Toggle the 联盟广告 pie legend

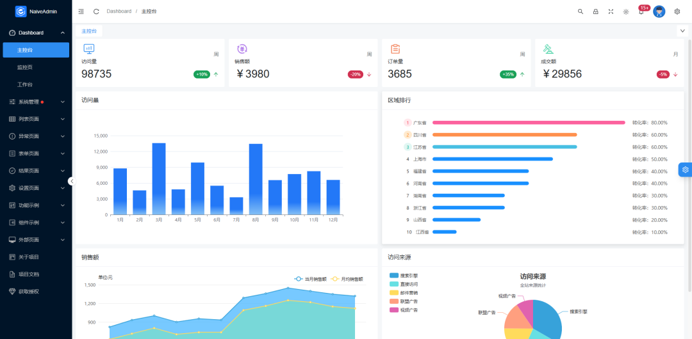[404, 301]
